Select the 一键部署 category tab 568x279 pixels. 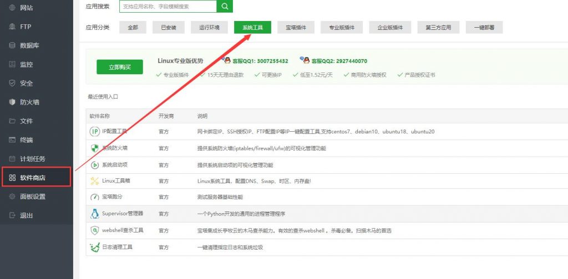pyautogui.click(x=484, y=27)
